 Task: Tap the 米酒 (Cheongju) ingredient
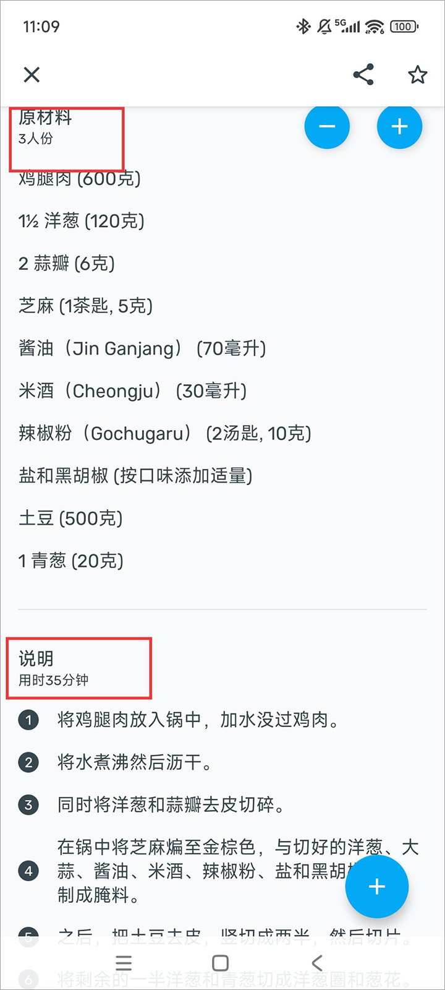[x=133, y=391]
